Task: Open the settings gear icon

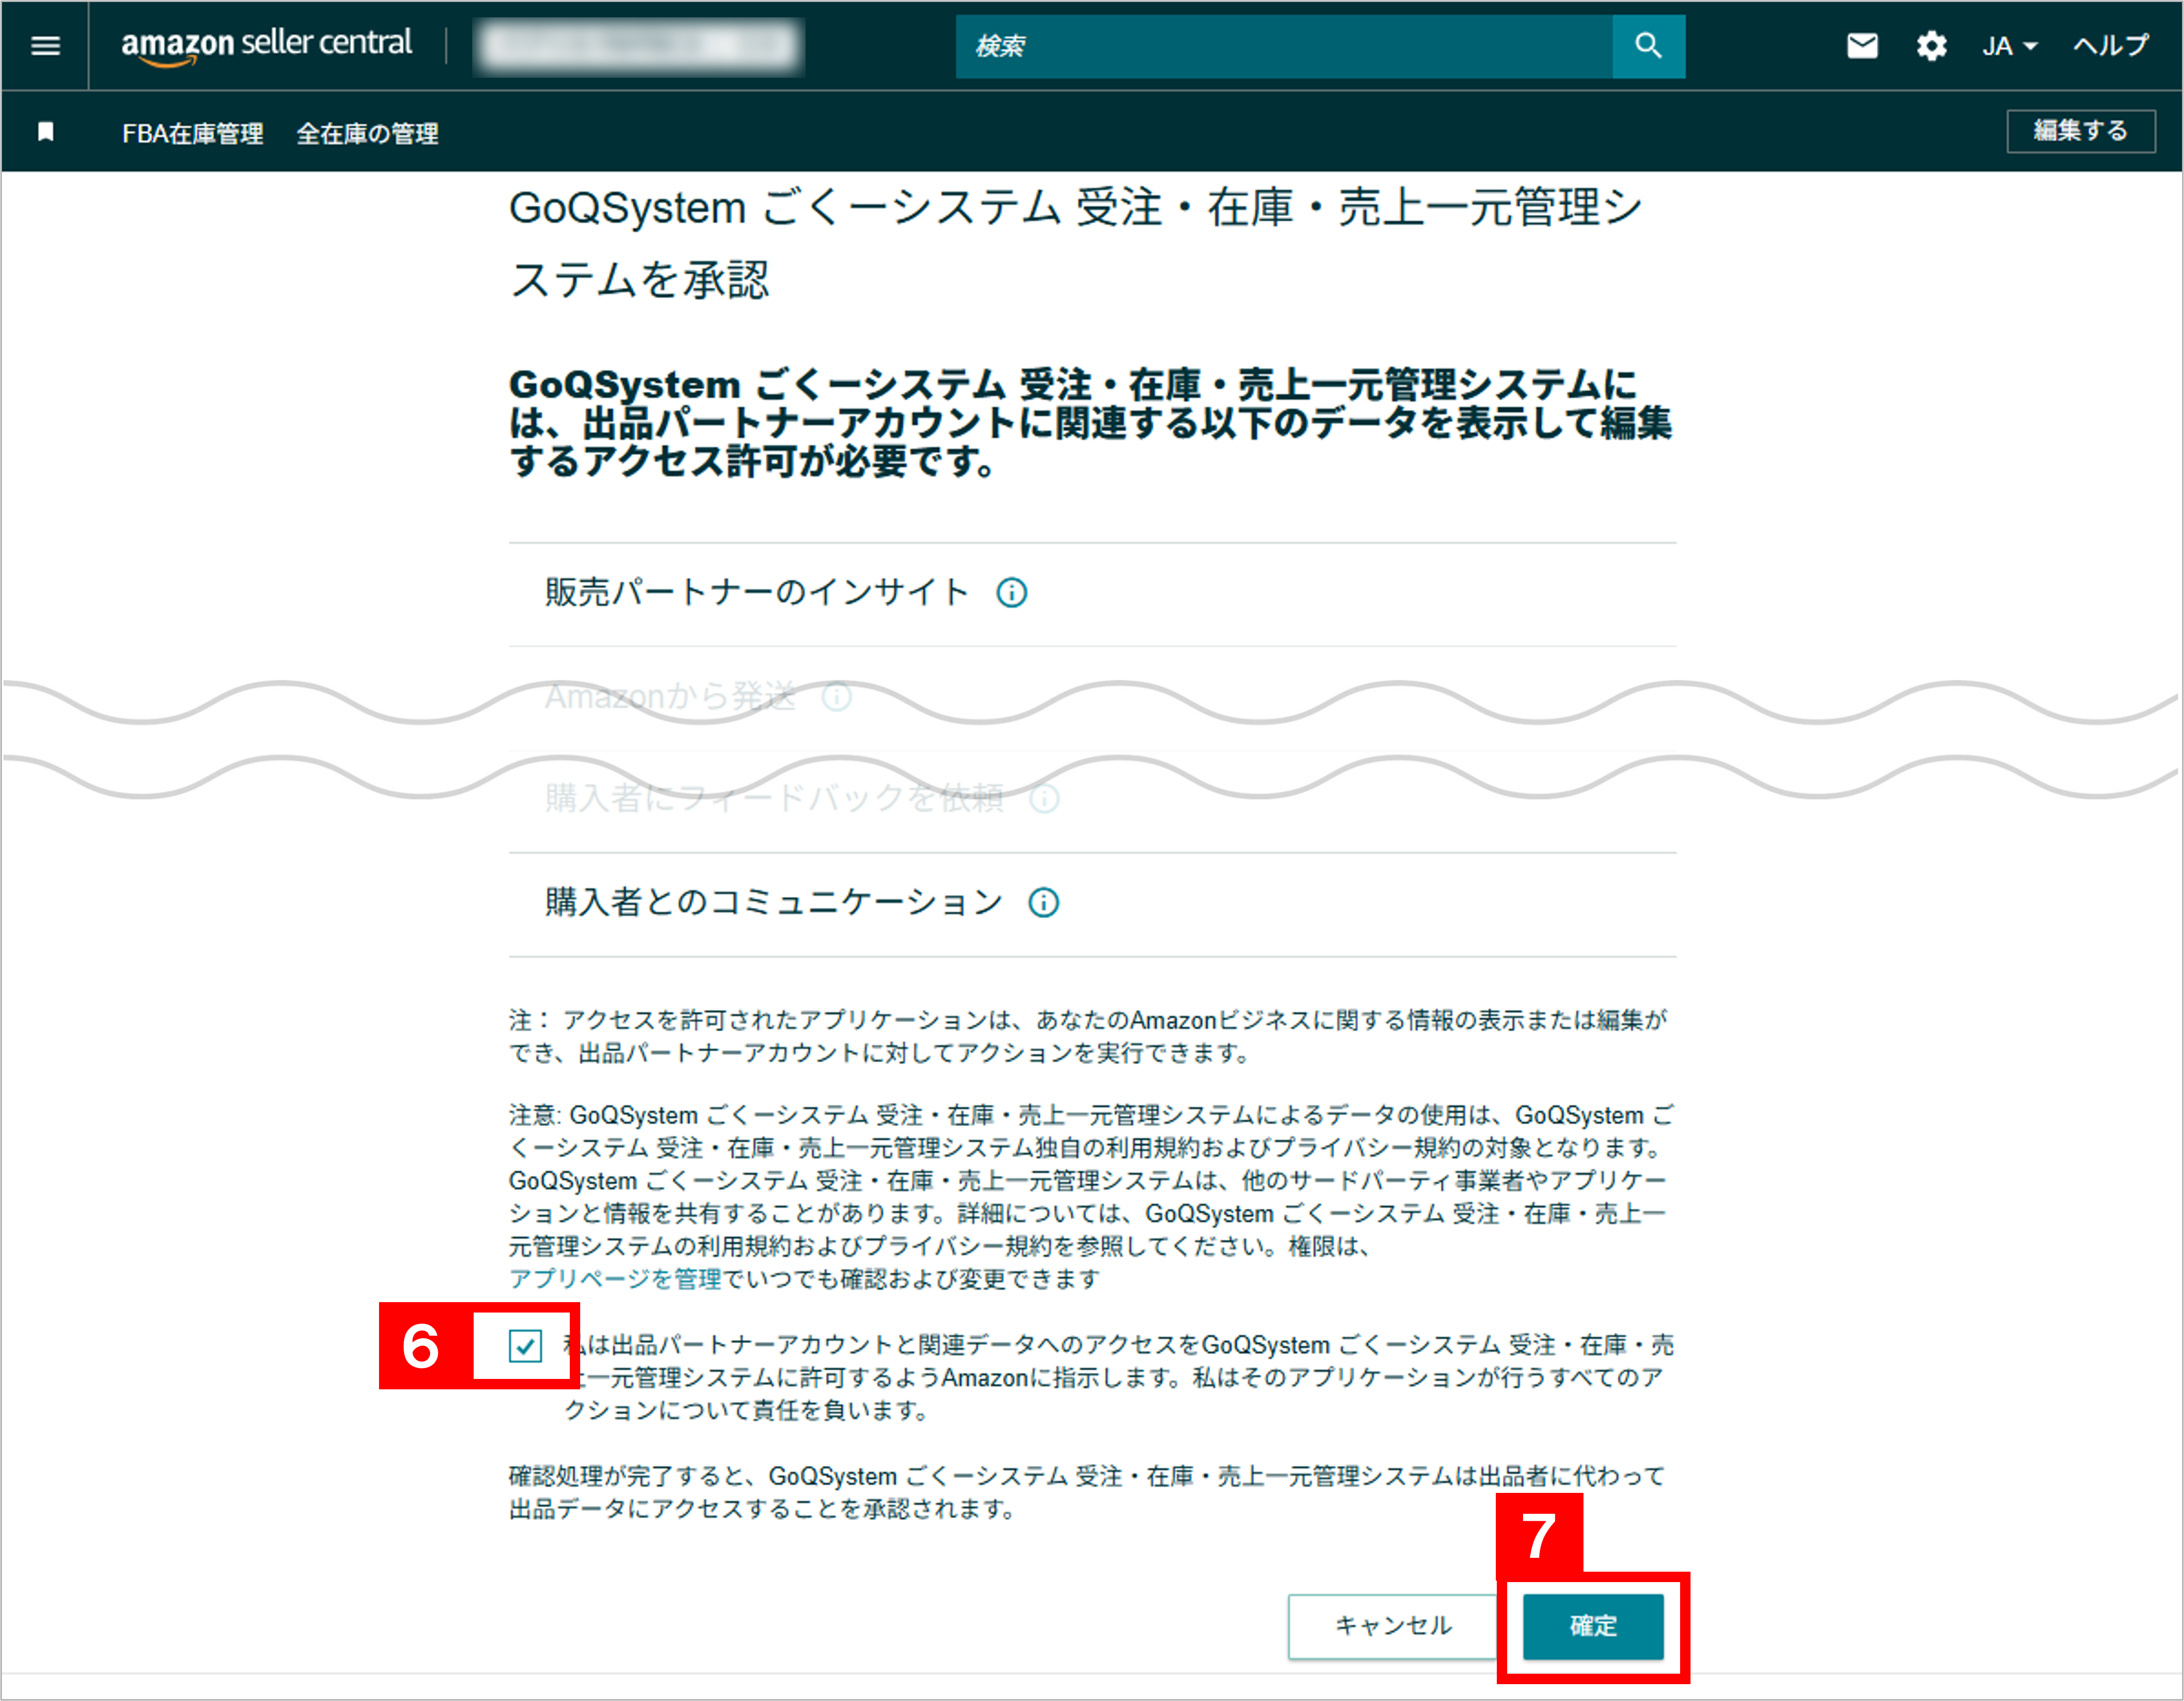Action: pyautogui.click(x=1931, y=46)
